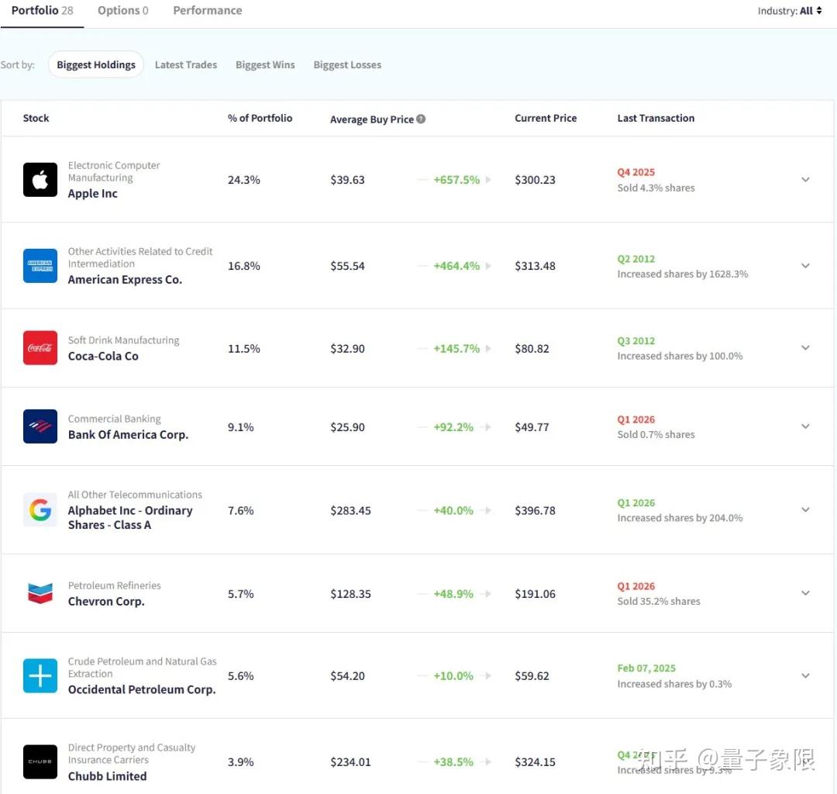Click the Current Price column header
The image size is (837, 794).
(x=546, y=118)
